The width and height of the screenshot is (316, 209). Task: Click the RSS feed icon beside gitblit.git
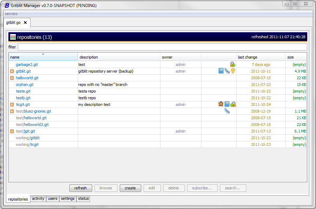coord(12,71)
